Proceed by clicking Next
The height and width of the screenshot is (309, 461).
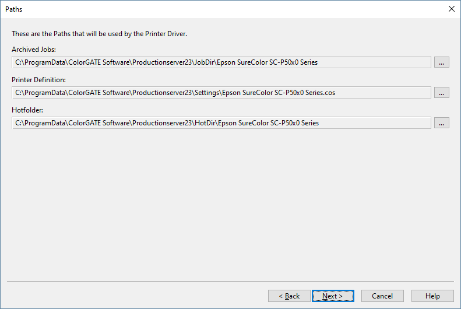coord(332,296)
